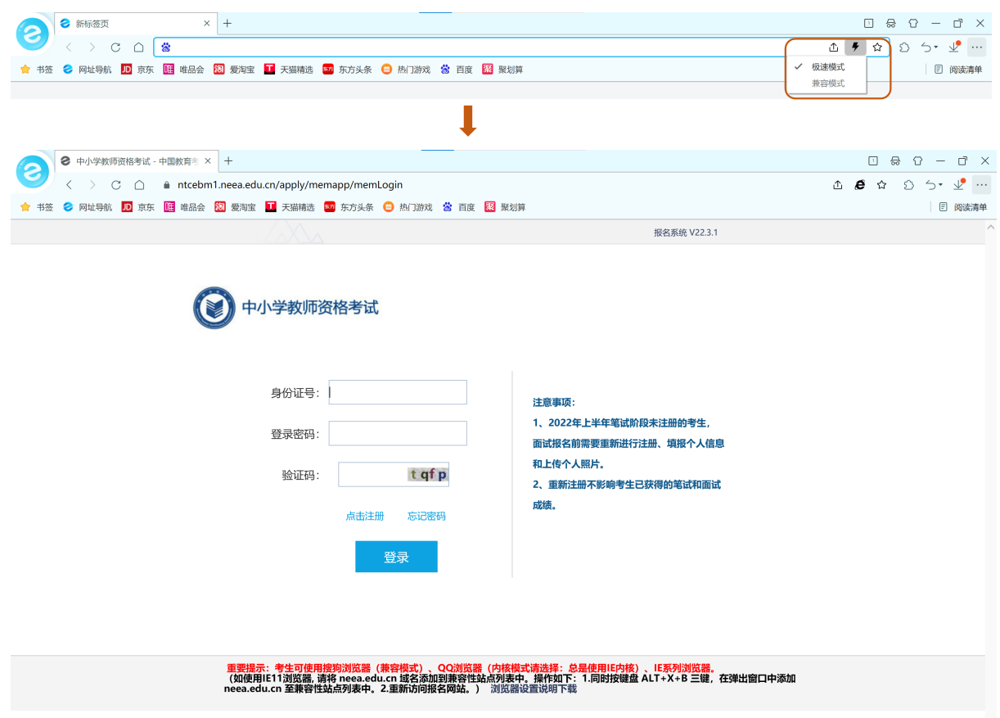Open 天猫精选 bookmark in 新标签页 window

pyautogui.click(x=289, y=70)
